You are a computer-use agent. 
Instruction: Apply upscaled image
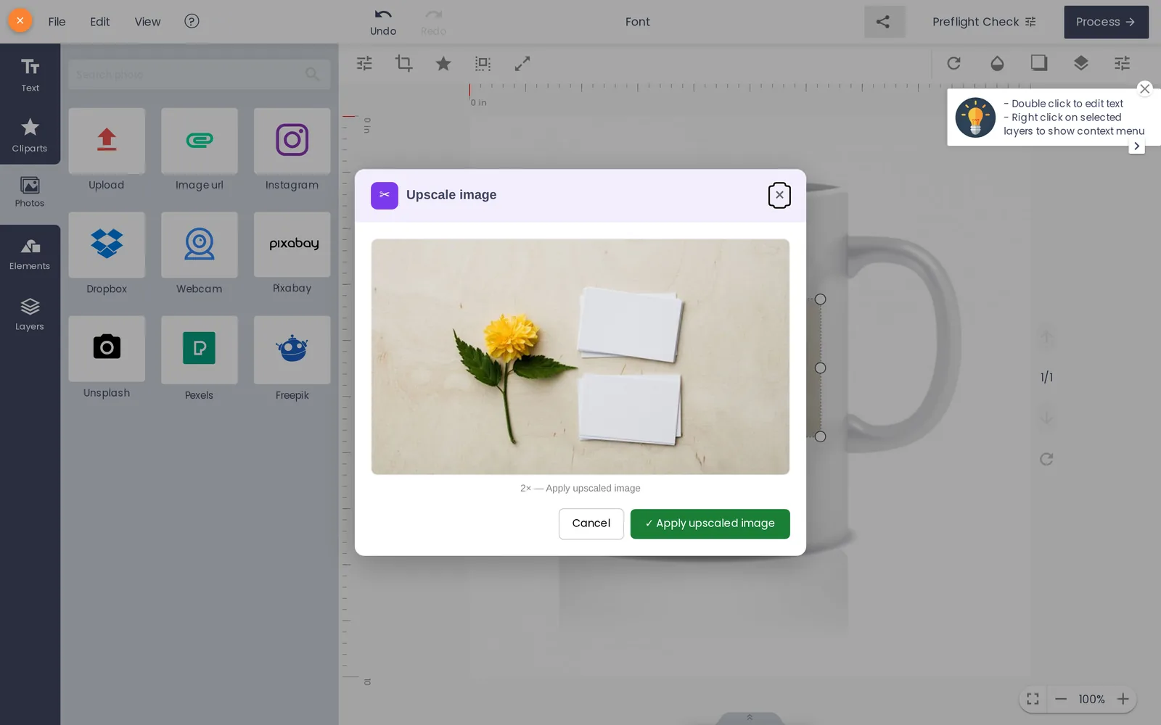[710, 523]
